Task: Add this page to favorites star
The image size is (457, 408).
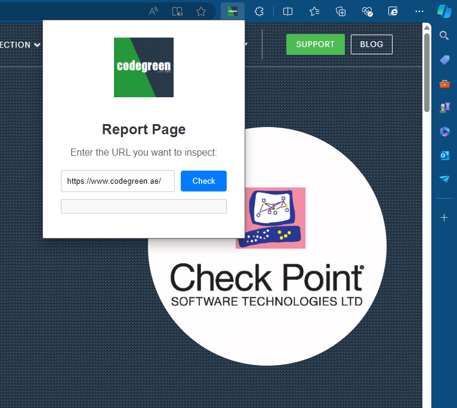Action: (x=201, y=11)
